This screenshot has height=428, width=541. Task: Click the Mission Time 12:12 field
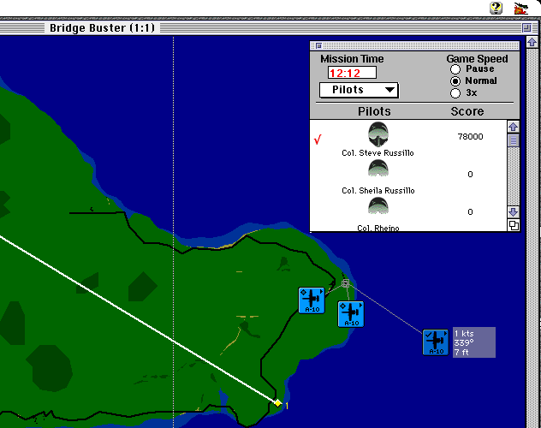(x=351, y=73)
